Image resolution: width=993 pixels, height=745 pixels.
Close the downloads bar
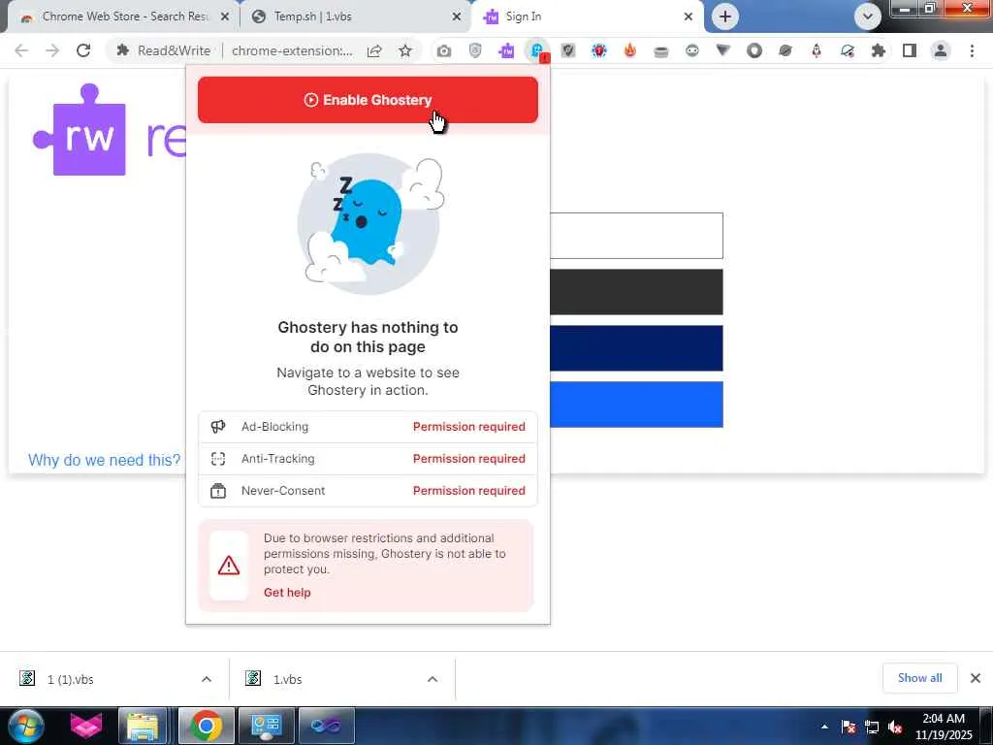pyautogui.click(x=976, y=678)
